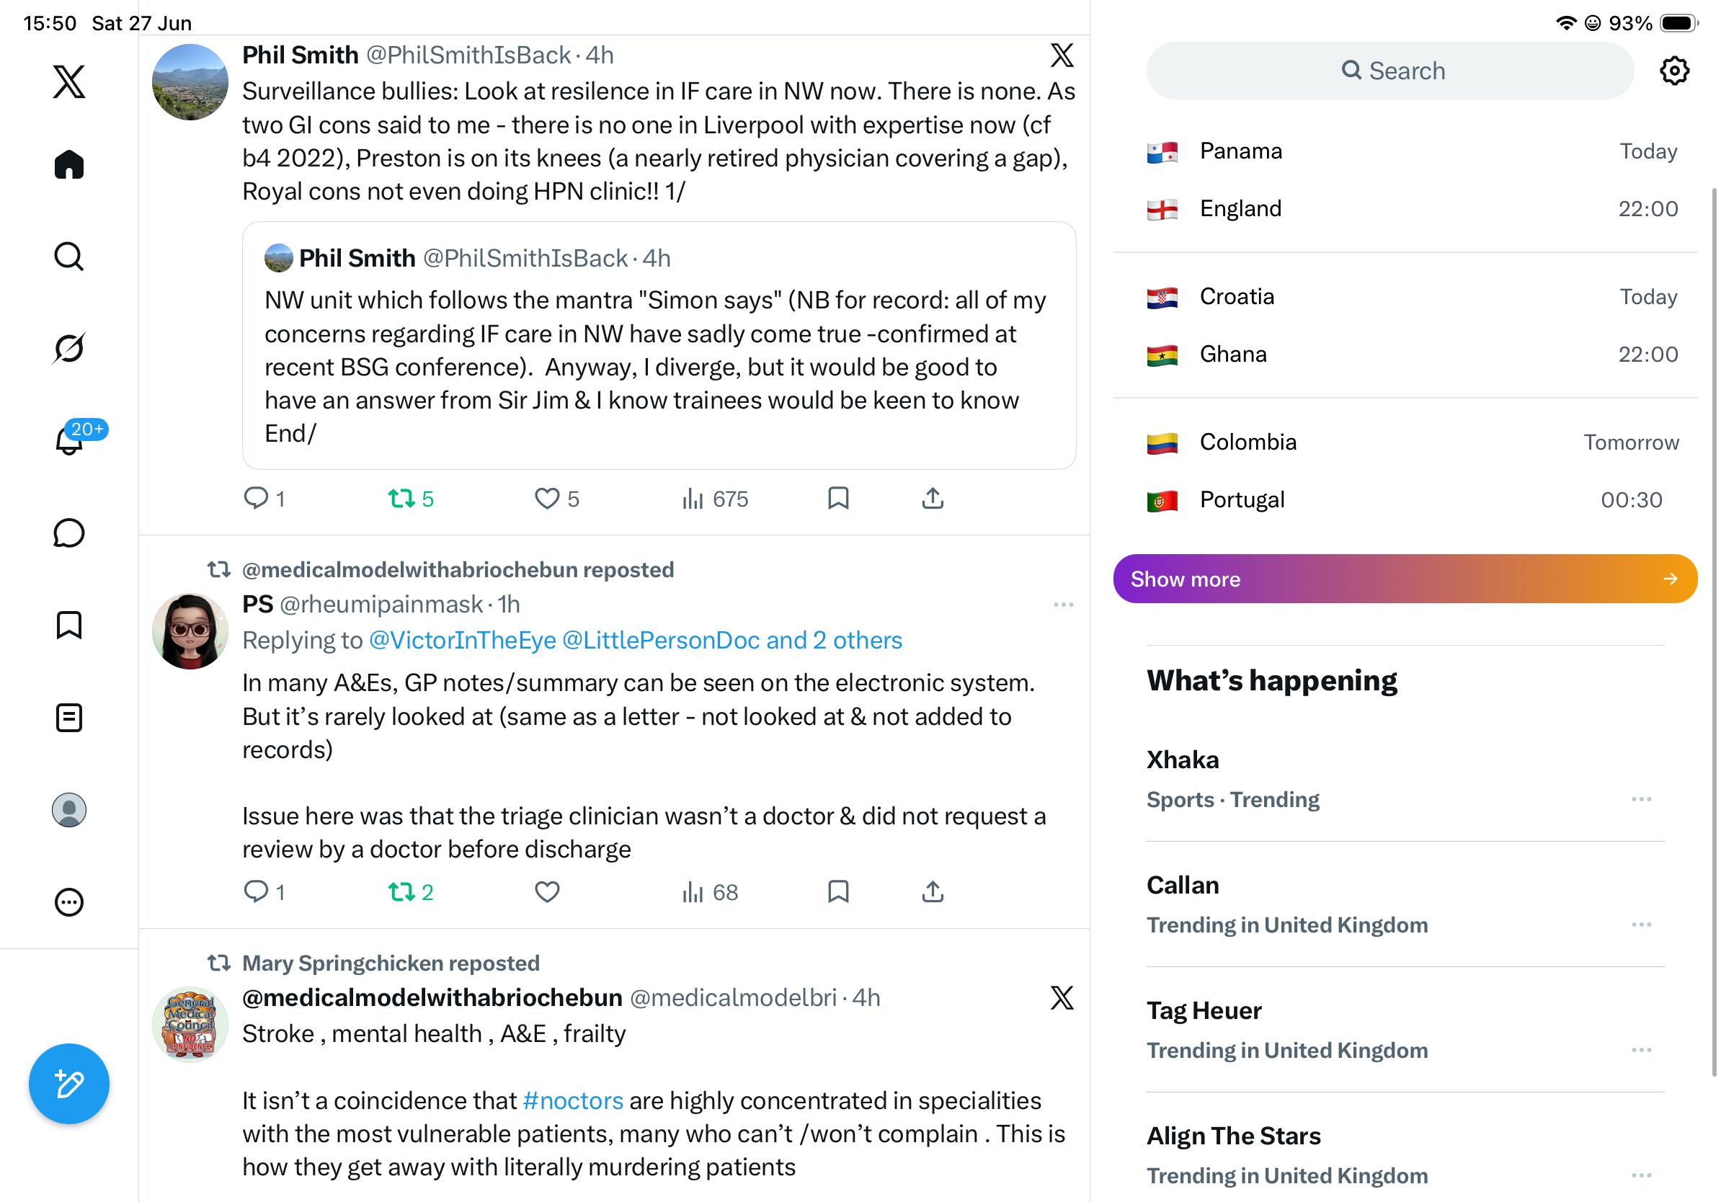The image size is (1721, 1202).
Task: Open settings gear next to Search
Action: 1673,71
